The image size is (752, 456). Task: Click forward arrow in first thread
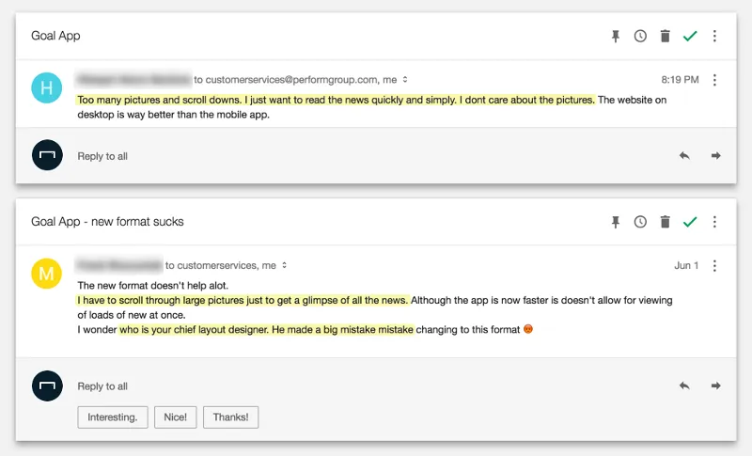(x=715, y=155)
